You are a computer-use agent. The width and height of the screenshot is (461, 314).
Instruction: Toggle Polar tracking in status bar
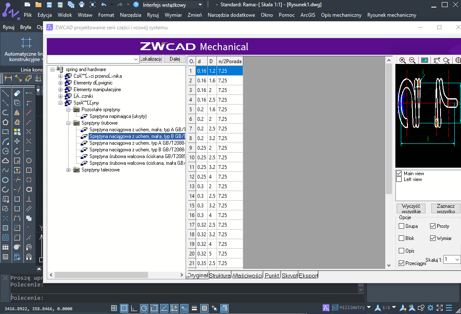[144, 308]
